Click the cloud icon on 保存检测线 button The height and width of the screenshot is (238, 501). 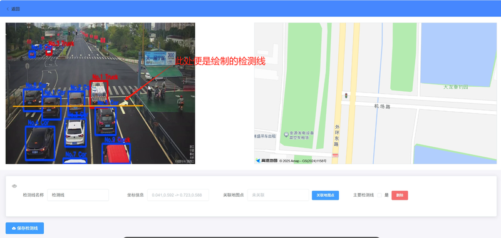(x=14, y=229)
